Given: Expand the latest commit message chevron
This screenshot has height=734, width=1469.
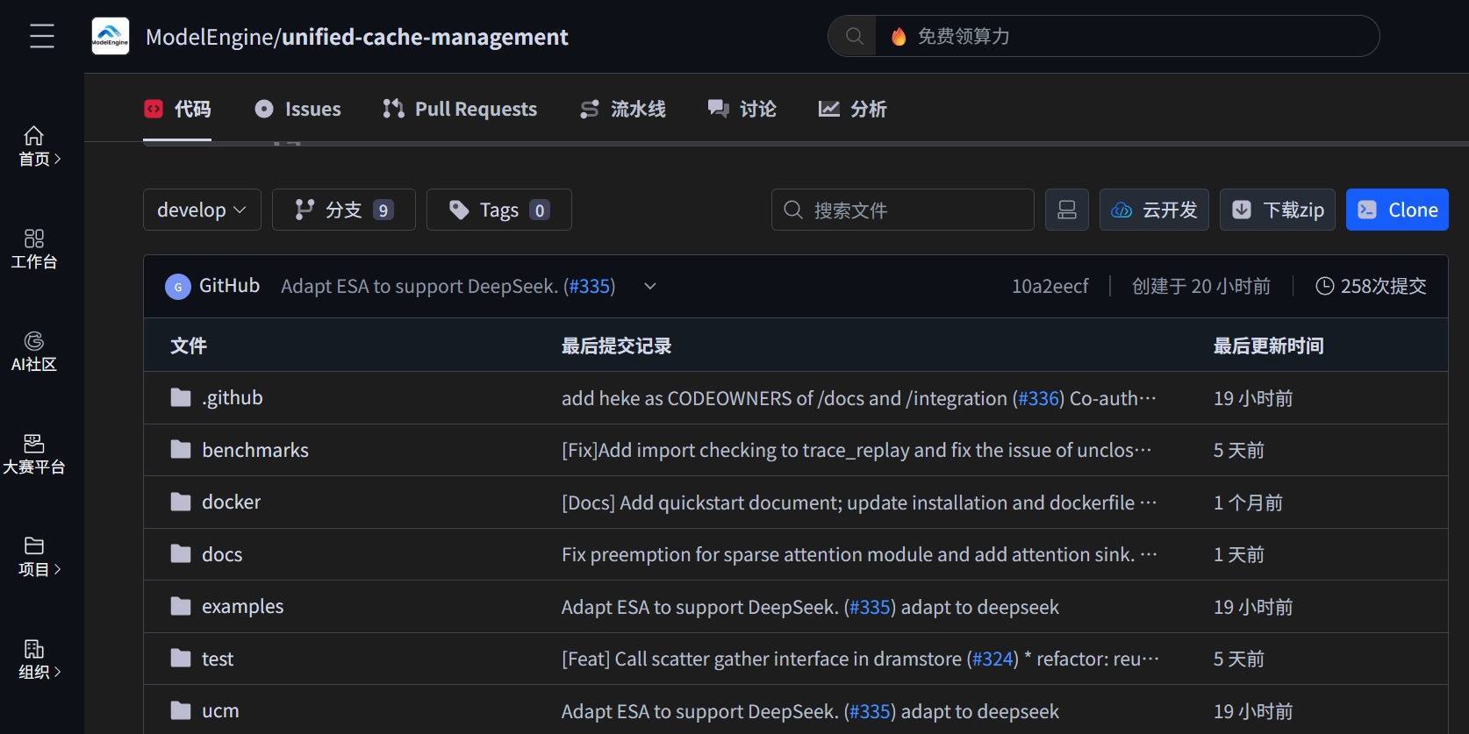Looking at the screenshot, I should [649, 286].
